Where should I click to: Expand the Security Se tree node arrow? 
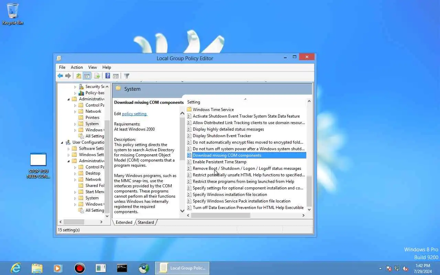pyautogui.click(x=75, y=87)
